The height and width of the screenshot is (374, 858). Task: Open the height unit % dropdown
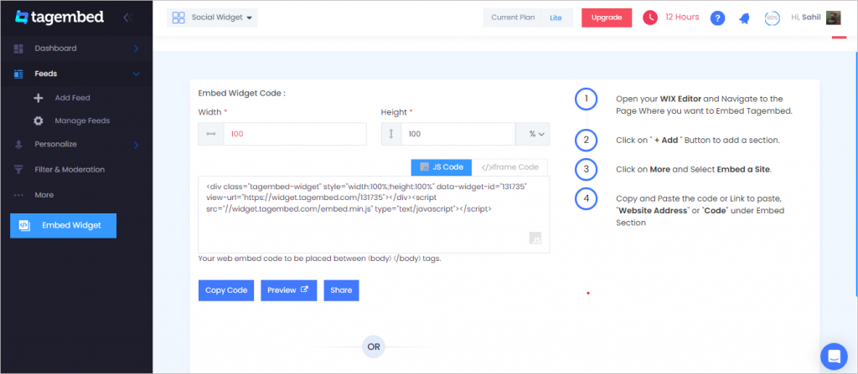pos(533,134)
